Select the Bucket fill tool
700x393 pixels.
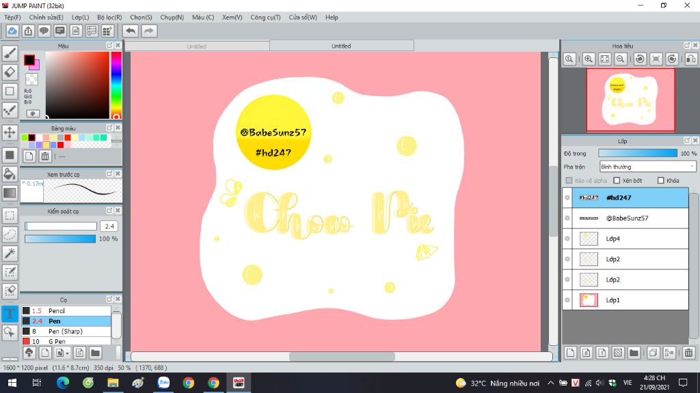10,174
